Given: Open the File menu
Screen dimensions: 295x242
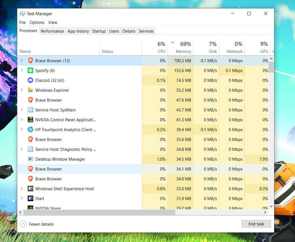Looking at the screenshot, I should coord(22,22).
